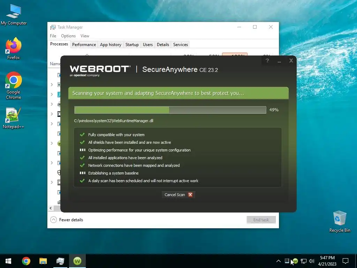Open Task Manager View menu

coord(85,36)
